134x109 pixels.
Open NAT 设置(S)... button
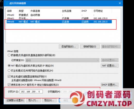click(x=109, y=66)
